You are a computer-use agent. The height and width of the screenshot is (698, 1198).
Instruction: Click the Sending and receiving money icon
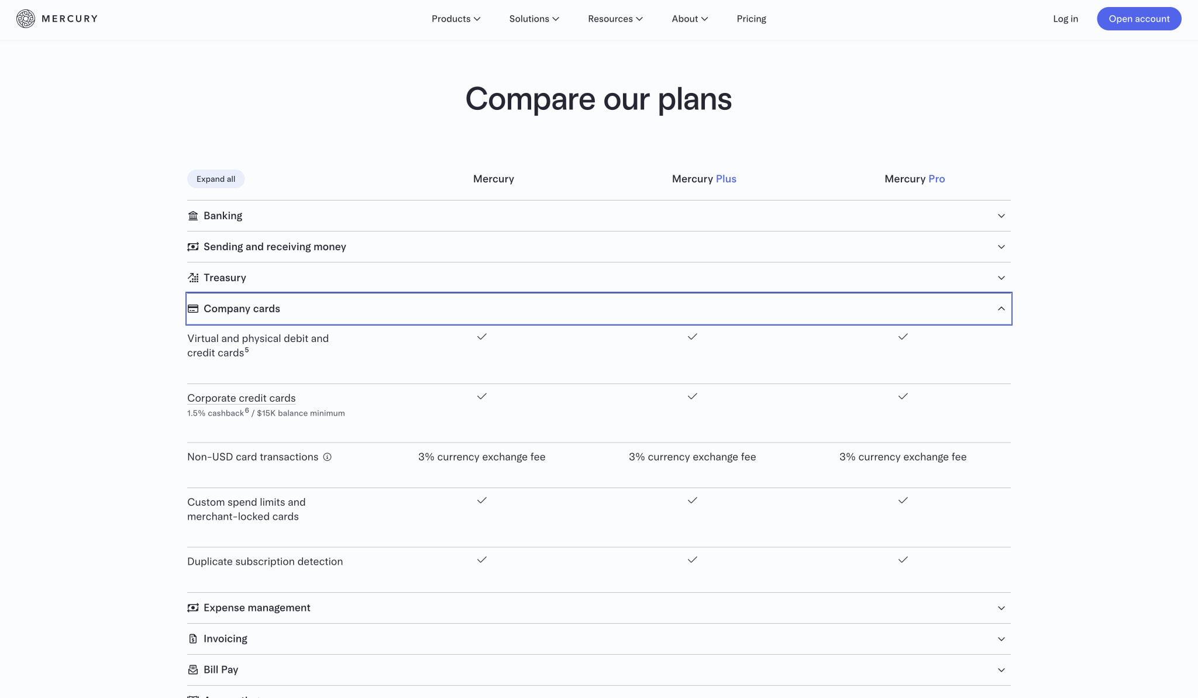pyautogui.click(x=193, y=247)
